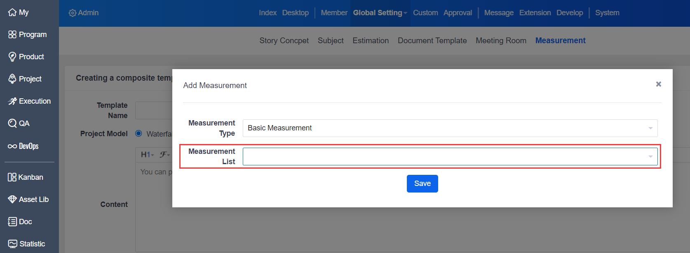
Task: Open the Measurement List dropdown
Action: click(450, 157)
